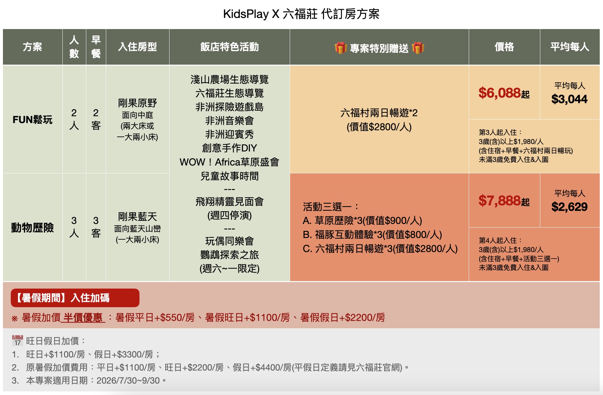The width and height of the screenshot is (603, 395).
Task: Select option A. 草原歷險*3
Action: pos(362,221)
